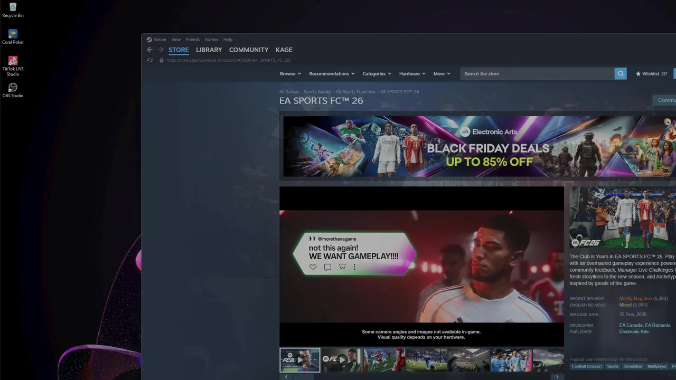The width and height of the screenshot is (676, 380).
Task: Open the Mostly Negative recent reviews link
Action: [635, 299]
